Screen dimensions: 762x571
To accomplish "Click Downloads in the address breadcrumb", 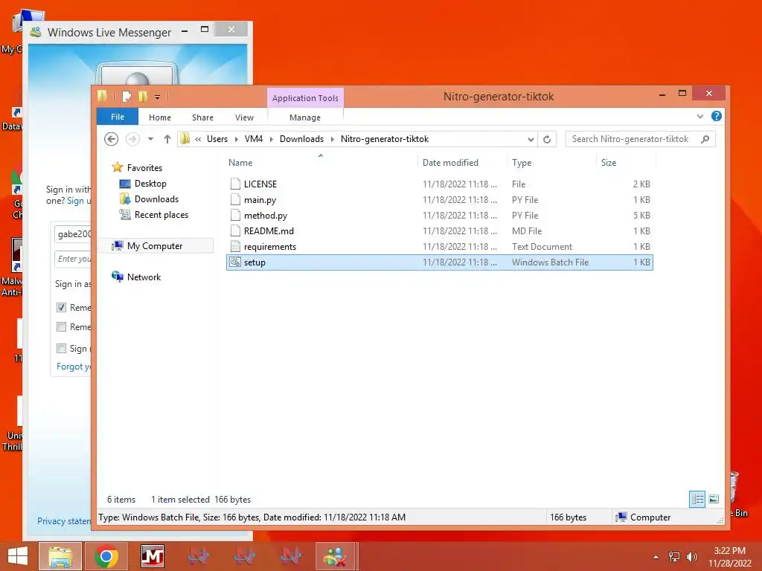I will click(301, 139).
